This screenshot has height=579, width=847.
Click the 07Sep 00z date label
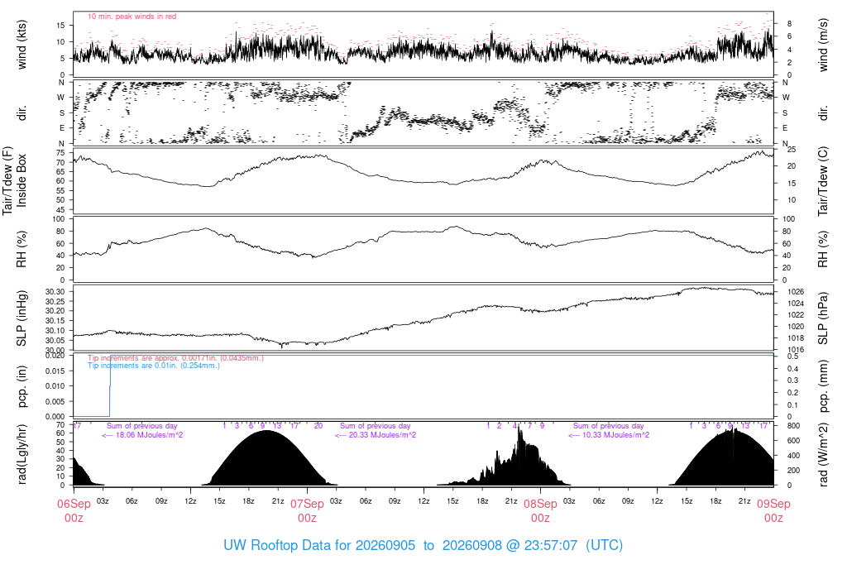coord(307,510)
